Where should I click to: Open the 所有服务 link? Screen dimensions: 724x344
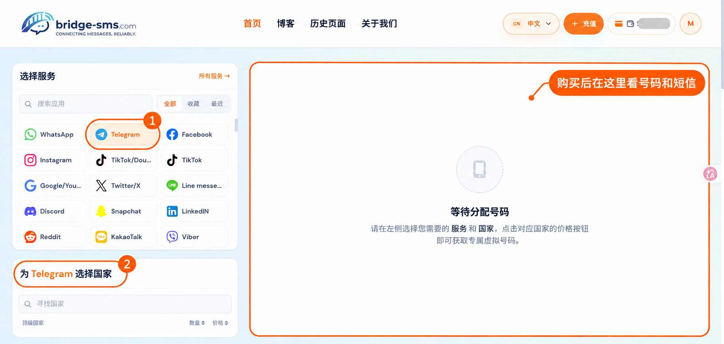pyautogui.click(x=215, y=76)
